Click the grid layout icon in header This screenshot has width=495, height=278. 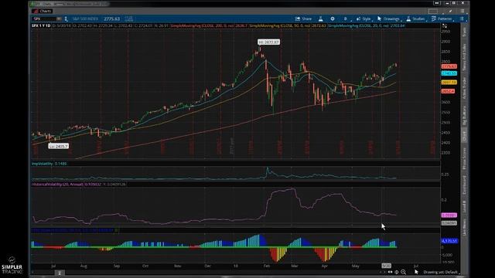(x=433, y=11)
